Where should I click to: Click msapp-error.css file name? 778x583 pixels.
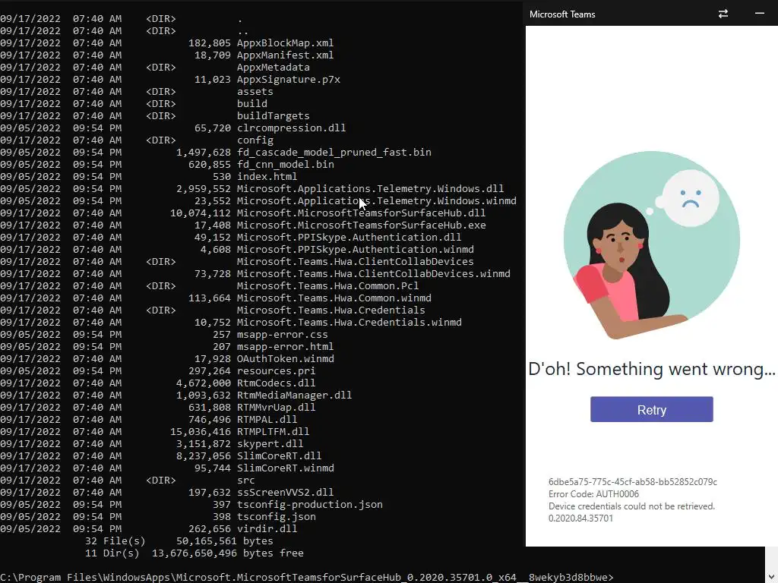[283, 335]
